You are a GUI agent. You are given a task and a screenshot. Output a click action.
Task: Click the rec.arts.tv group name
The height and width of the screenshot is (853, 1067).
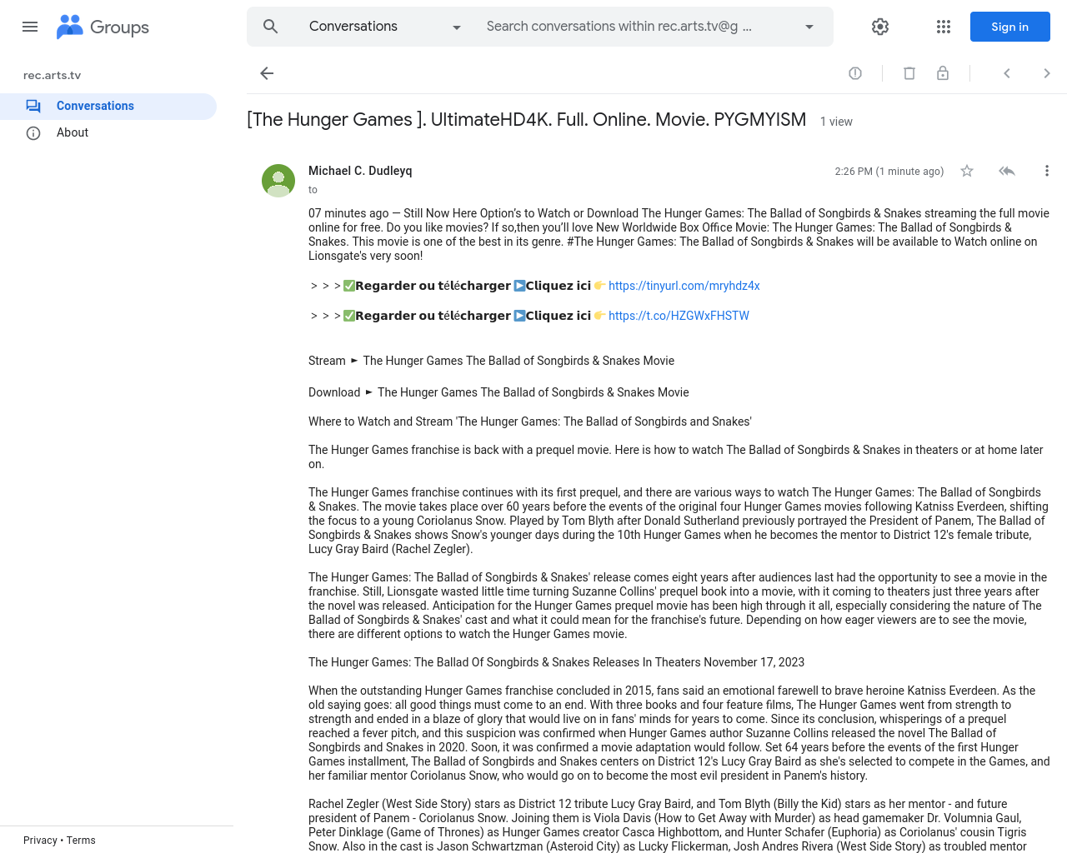click(52, 75)
